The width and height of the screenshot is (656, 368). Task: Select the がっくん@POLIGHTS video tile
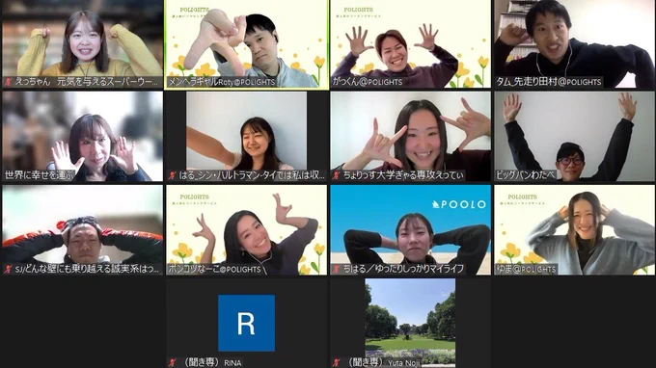pos(410,44)
